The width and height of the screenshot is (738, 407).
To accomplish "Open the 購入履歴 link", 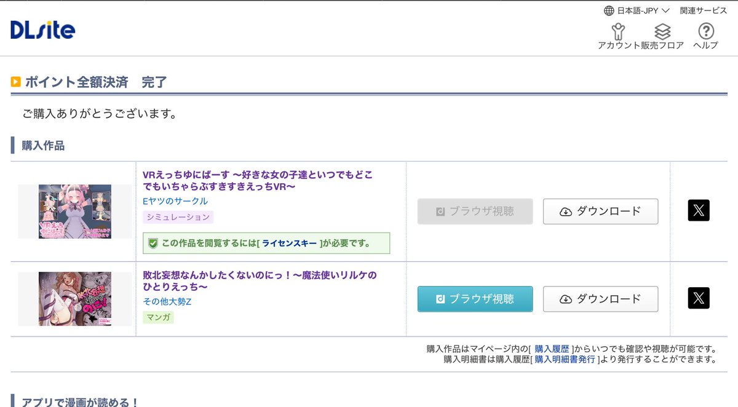I will 552,349.
